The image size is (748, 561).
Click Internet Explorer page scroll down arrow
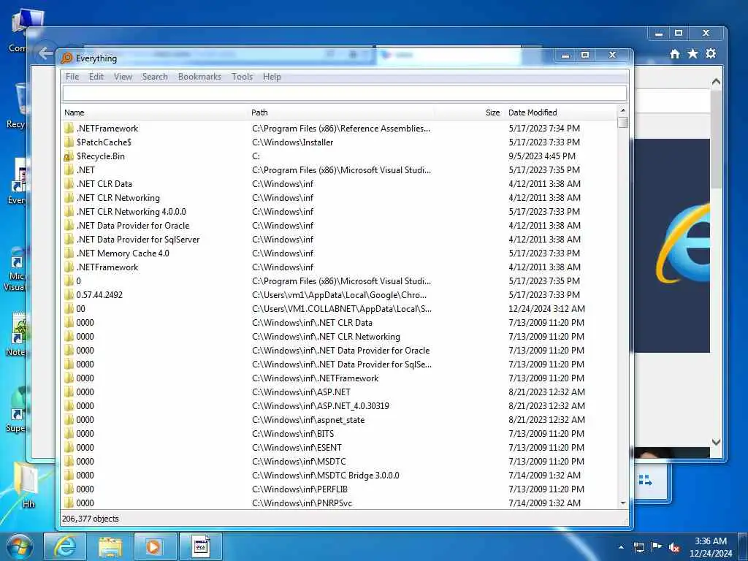[716, 442]
